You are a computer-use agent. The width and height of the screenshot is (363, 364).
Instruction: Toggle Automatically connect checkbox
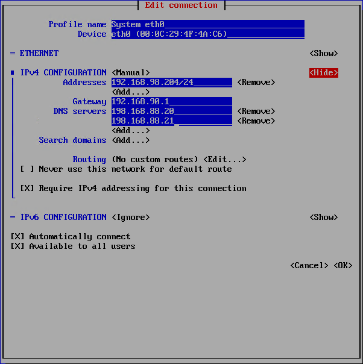[x=17, y=237]
